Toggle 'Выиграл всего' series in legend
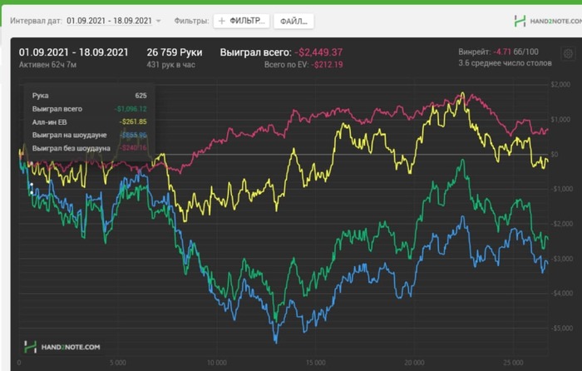The height and width of the screenshot is (371, 582). pyautogui.click(x=57, y=109)
